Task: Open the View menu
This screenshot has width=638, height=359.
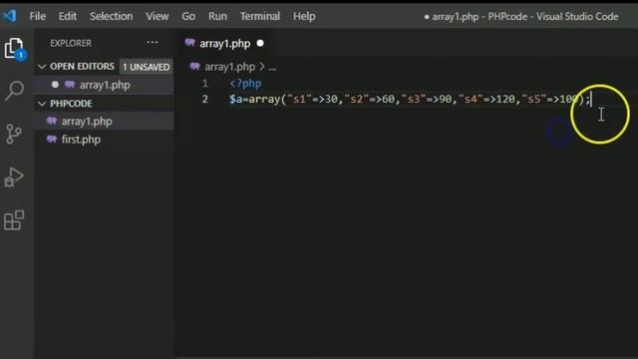Action: click(x=158, y=16)
